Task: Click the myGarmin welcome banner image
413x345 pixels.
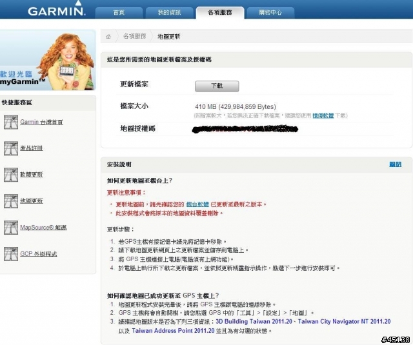Action: pos(48,60)
